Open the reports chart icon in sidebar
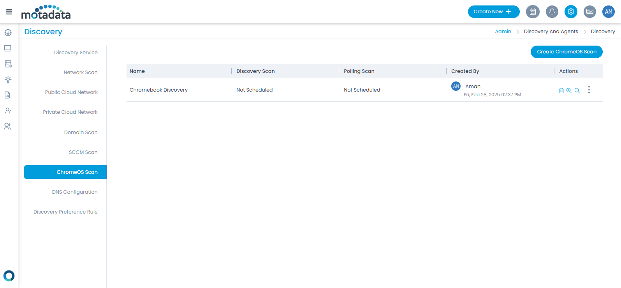The width and height of the screenshot is (621, 288). (7, 95)
